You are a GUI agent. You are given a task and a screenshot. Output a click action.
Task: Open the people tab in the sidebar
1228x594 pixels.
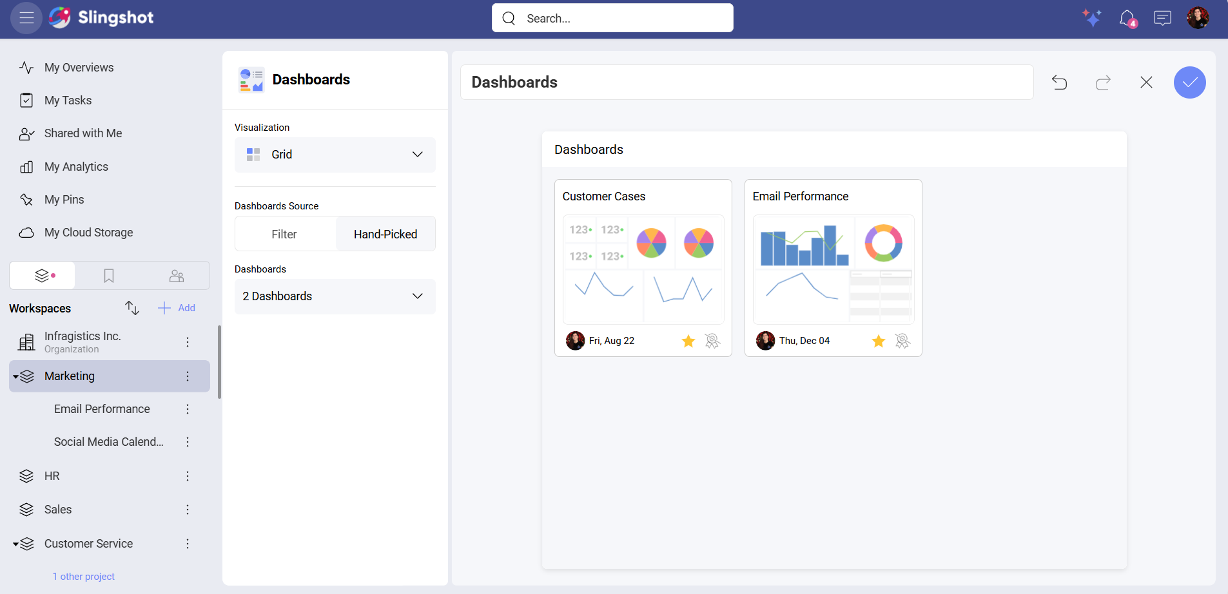coord(176,275)
